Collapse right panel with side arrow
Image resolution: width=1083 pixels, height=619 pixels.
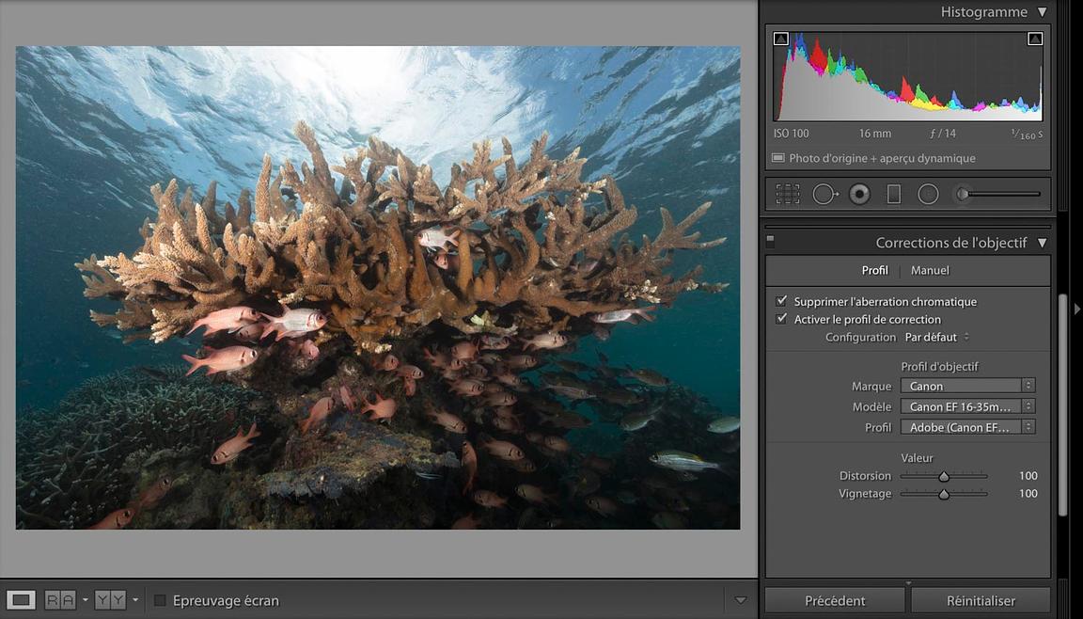pyautogui.click(x=1076, y=308)
